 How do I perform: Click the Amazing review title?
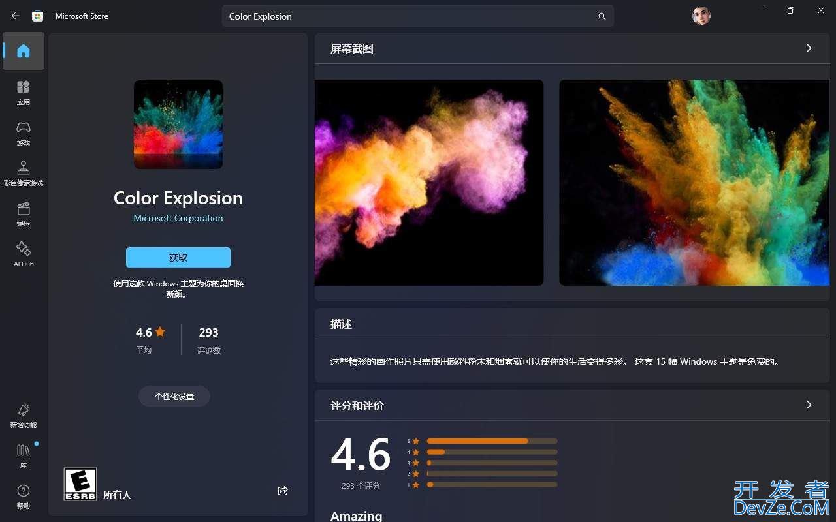(357, 515)
